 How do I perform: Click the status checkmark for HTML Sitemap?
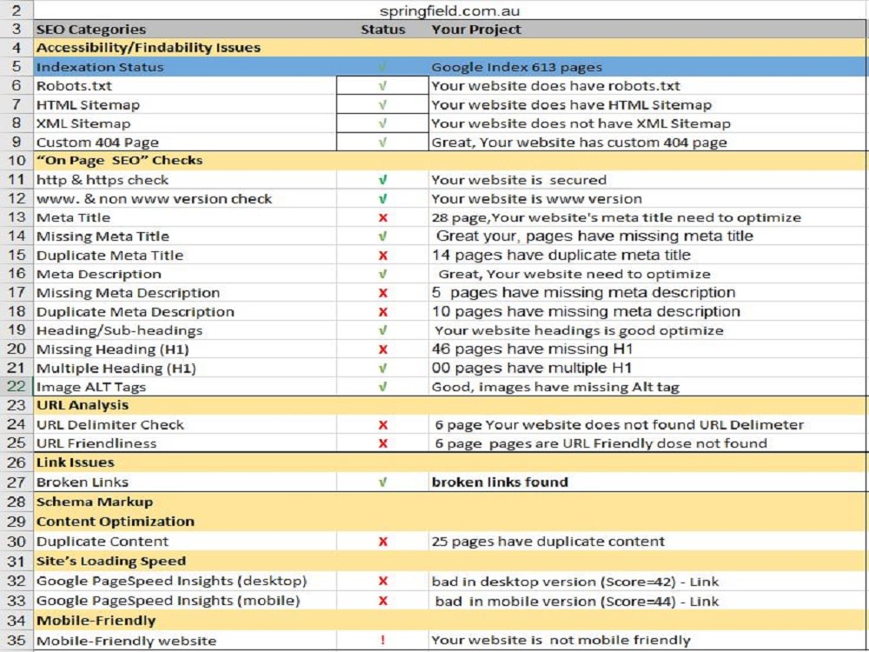(x=382, y=105)
